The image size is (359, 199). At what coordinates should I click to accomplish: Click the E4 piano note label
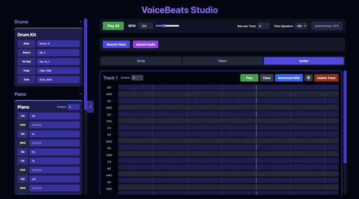(x=23, y=152)
